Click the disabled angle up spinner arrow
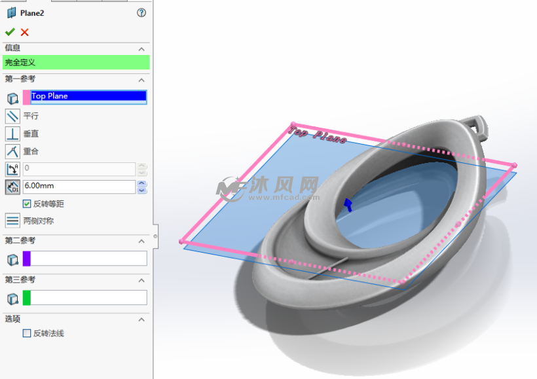 click(x=142, y=166)
